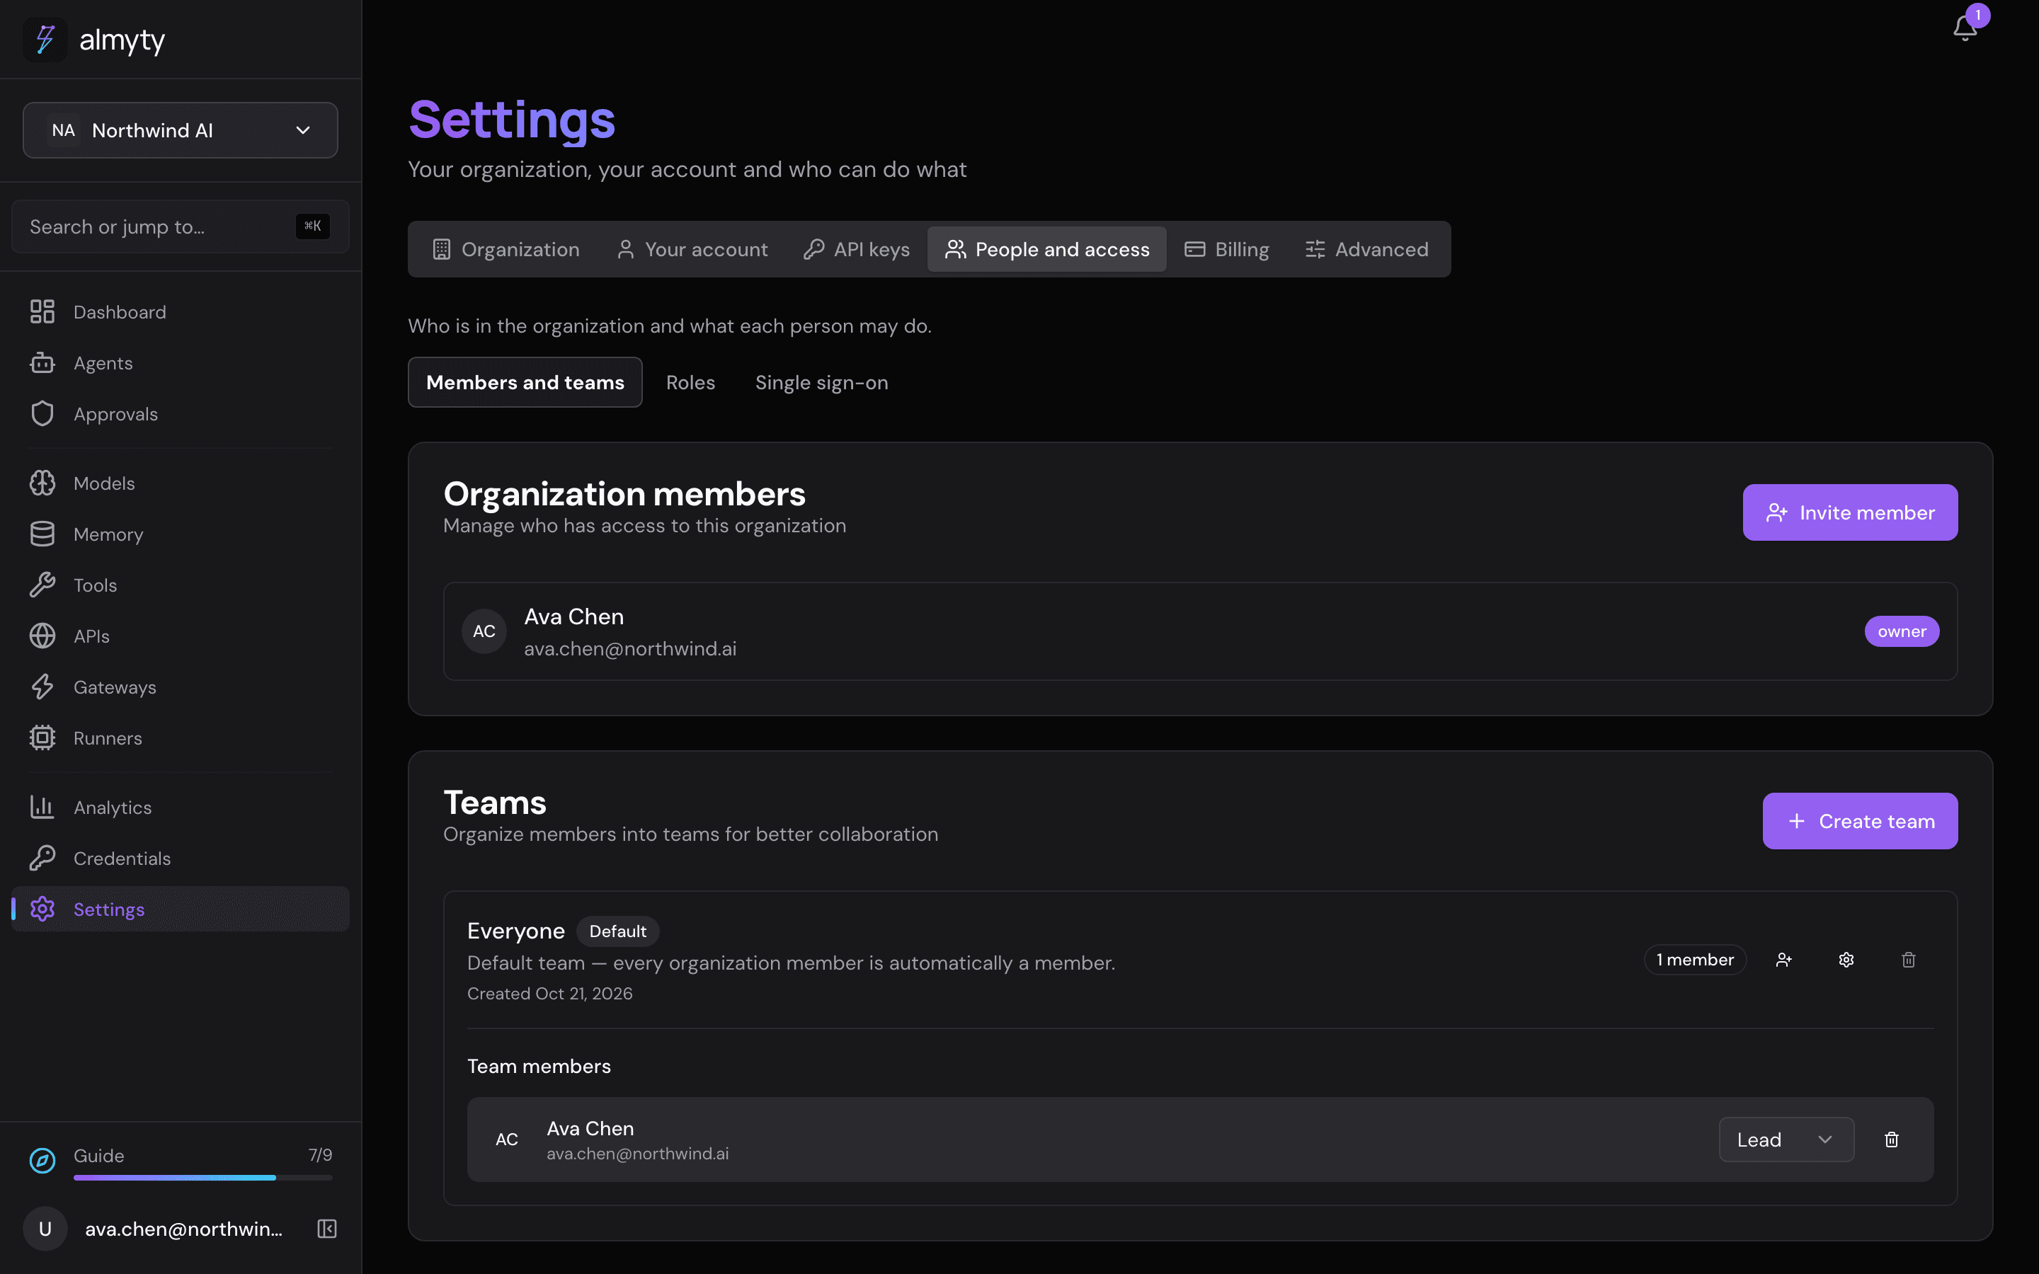The height and width of the screenshot is (1274, 2039).
Task: Select the People and access tab
Action: click(x=1046, y=249)
